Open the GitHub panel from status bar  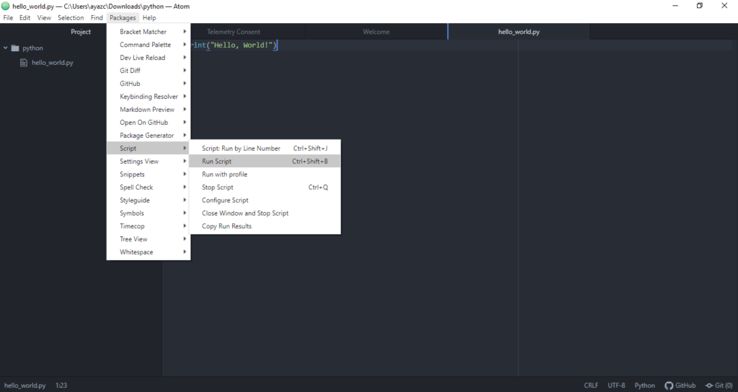tap(680, 385)
